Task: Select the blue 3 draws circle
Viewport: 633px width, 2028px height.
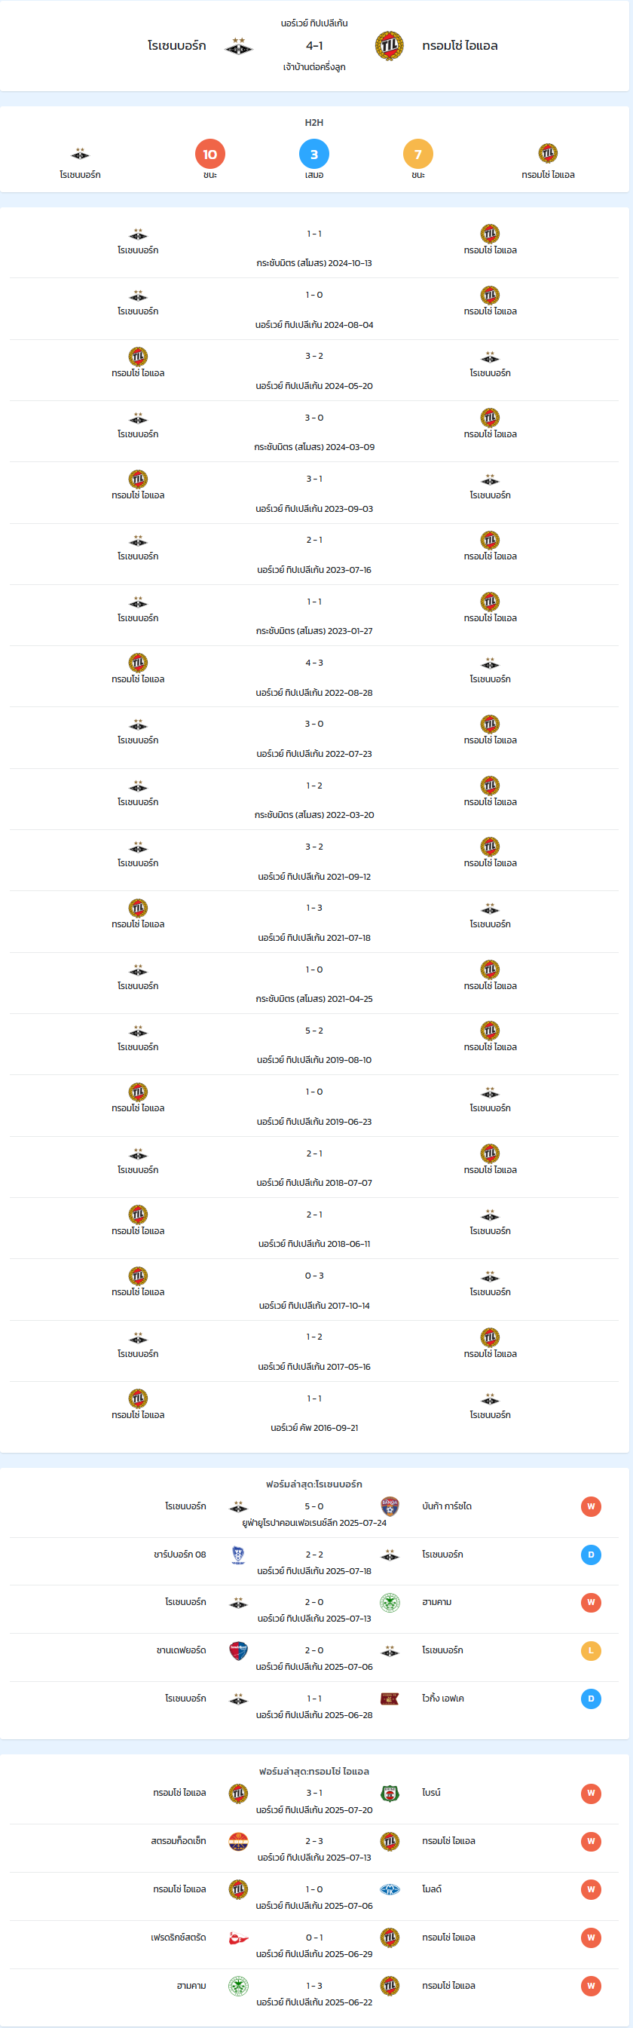Action: 314,155
